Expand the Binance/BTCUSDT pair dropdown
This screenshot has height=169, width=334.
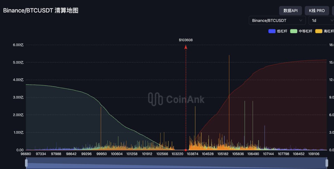pos(277,21)
